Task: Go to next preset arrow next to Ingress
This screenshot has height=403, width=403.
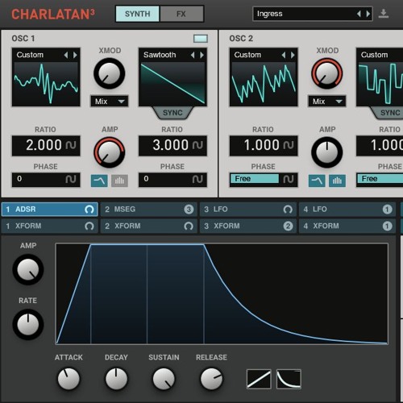Action: coord(368,14)
